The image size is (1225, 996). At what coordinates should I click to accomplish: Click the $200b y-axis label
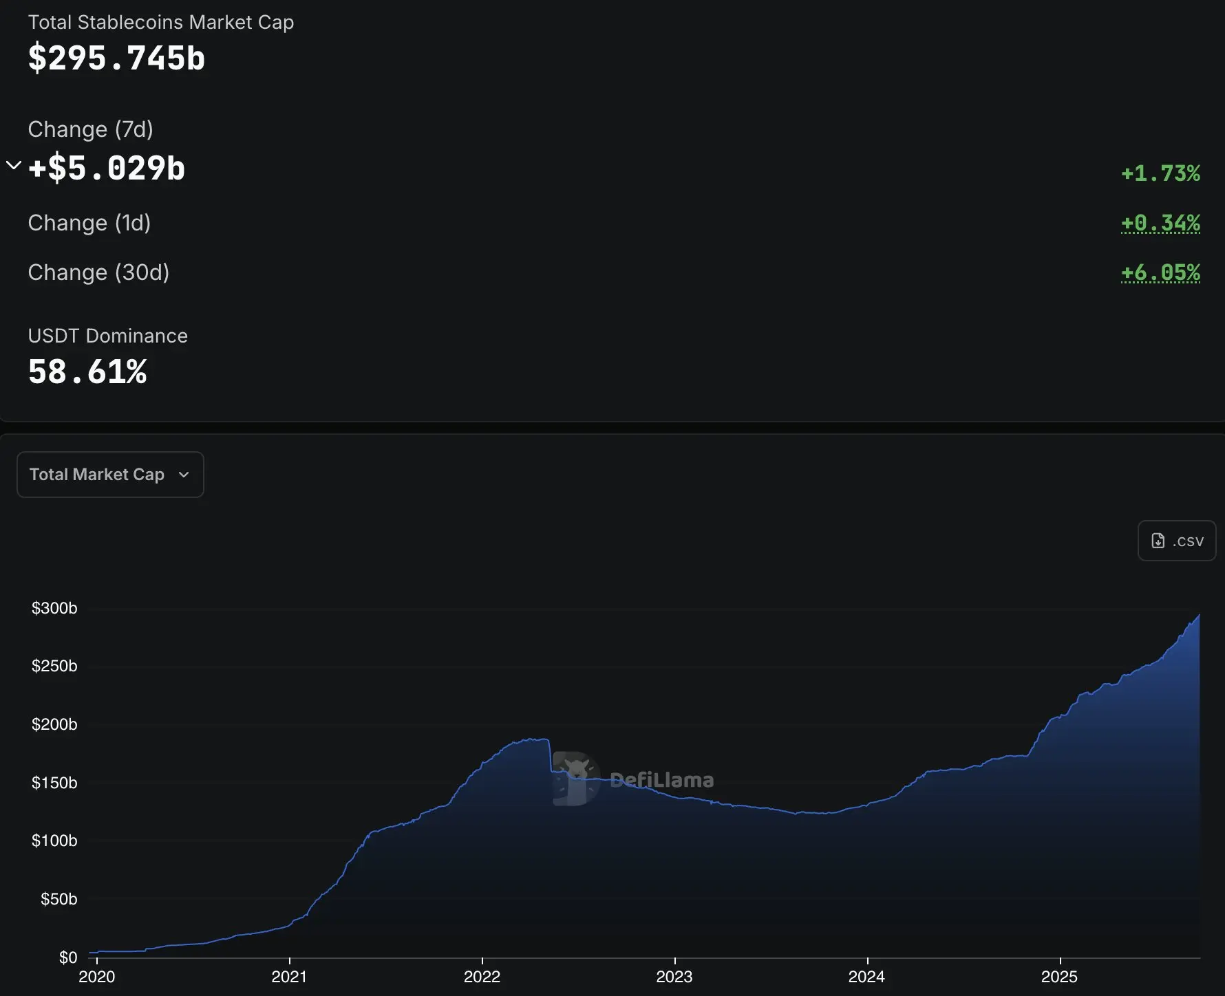(54, 724)
